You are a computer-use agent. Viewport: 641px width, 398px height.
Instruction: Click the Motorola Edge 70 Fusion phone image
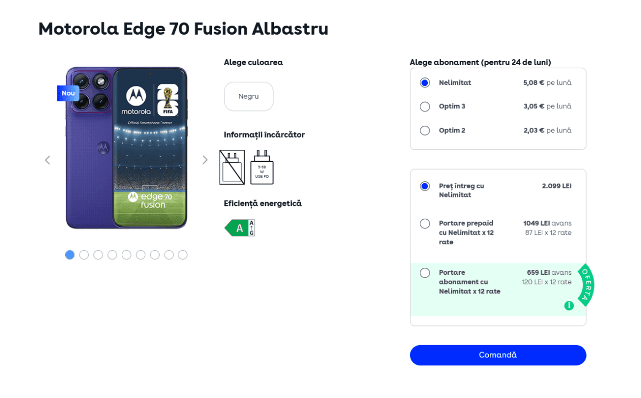point(127,148)
